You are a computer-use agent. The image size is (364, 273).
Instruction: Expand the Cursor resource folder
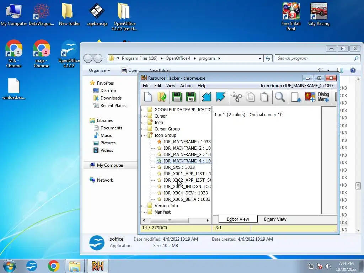pos(142,116)
